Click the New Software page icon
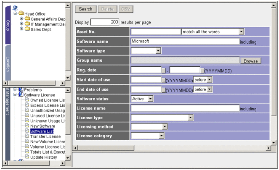 coord(27,126)
